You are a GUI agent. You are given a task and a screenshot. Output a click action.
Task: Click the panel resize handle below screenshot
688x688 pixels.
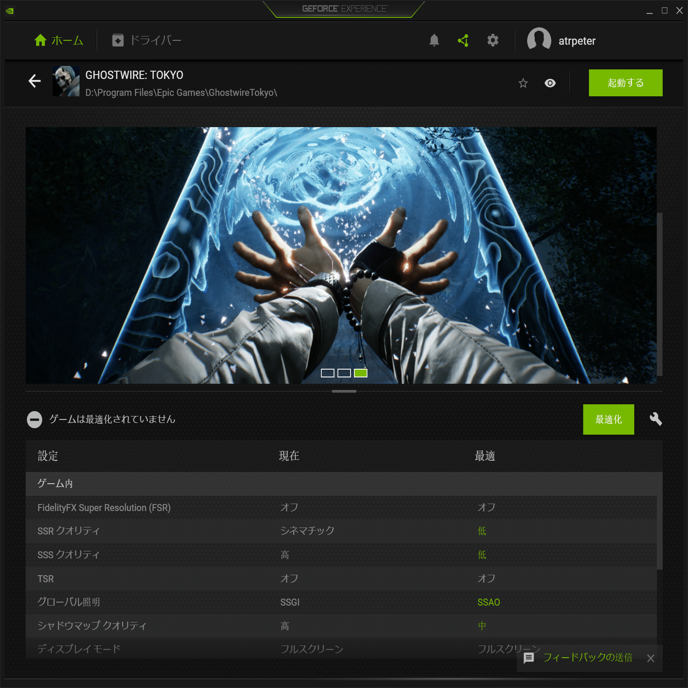344,391
